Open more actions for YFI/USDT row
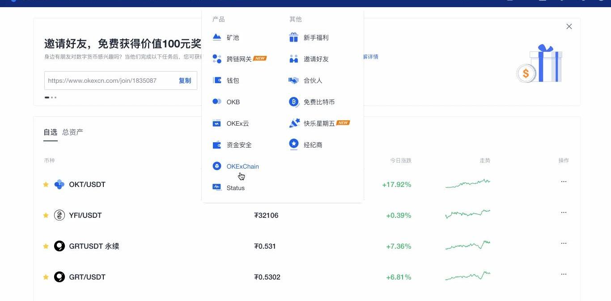611x301 pixels. click(x=564, y=212)
